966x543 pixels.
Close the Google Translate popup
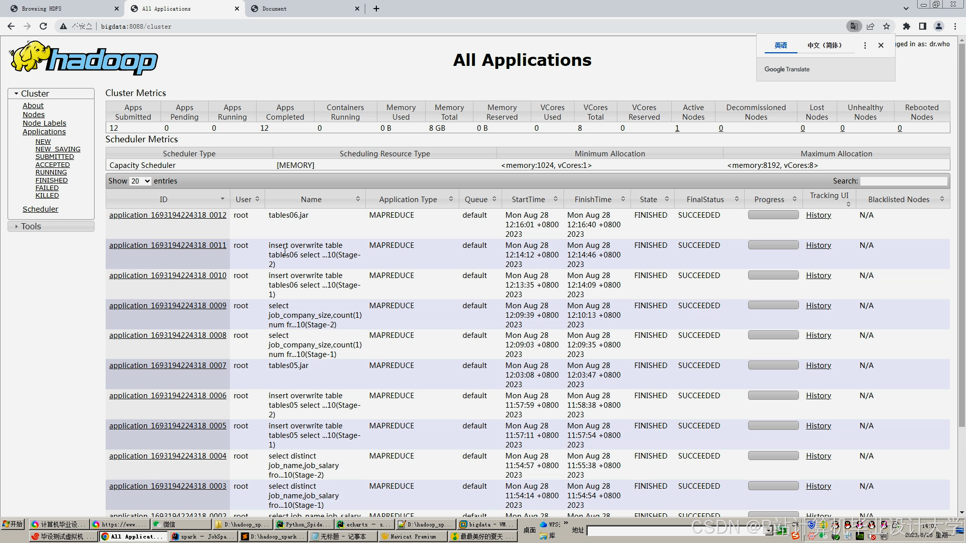click(x=881, y=45)
